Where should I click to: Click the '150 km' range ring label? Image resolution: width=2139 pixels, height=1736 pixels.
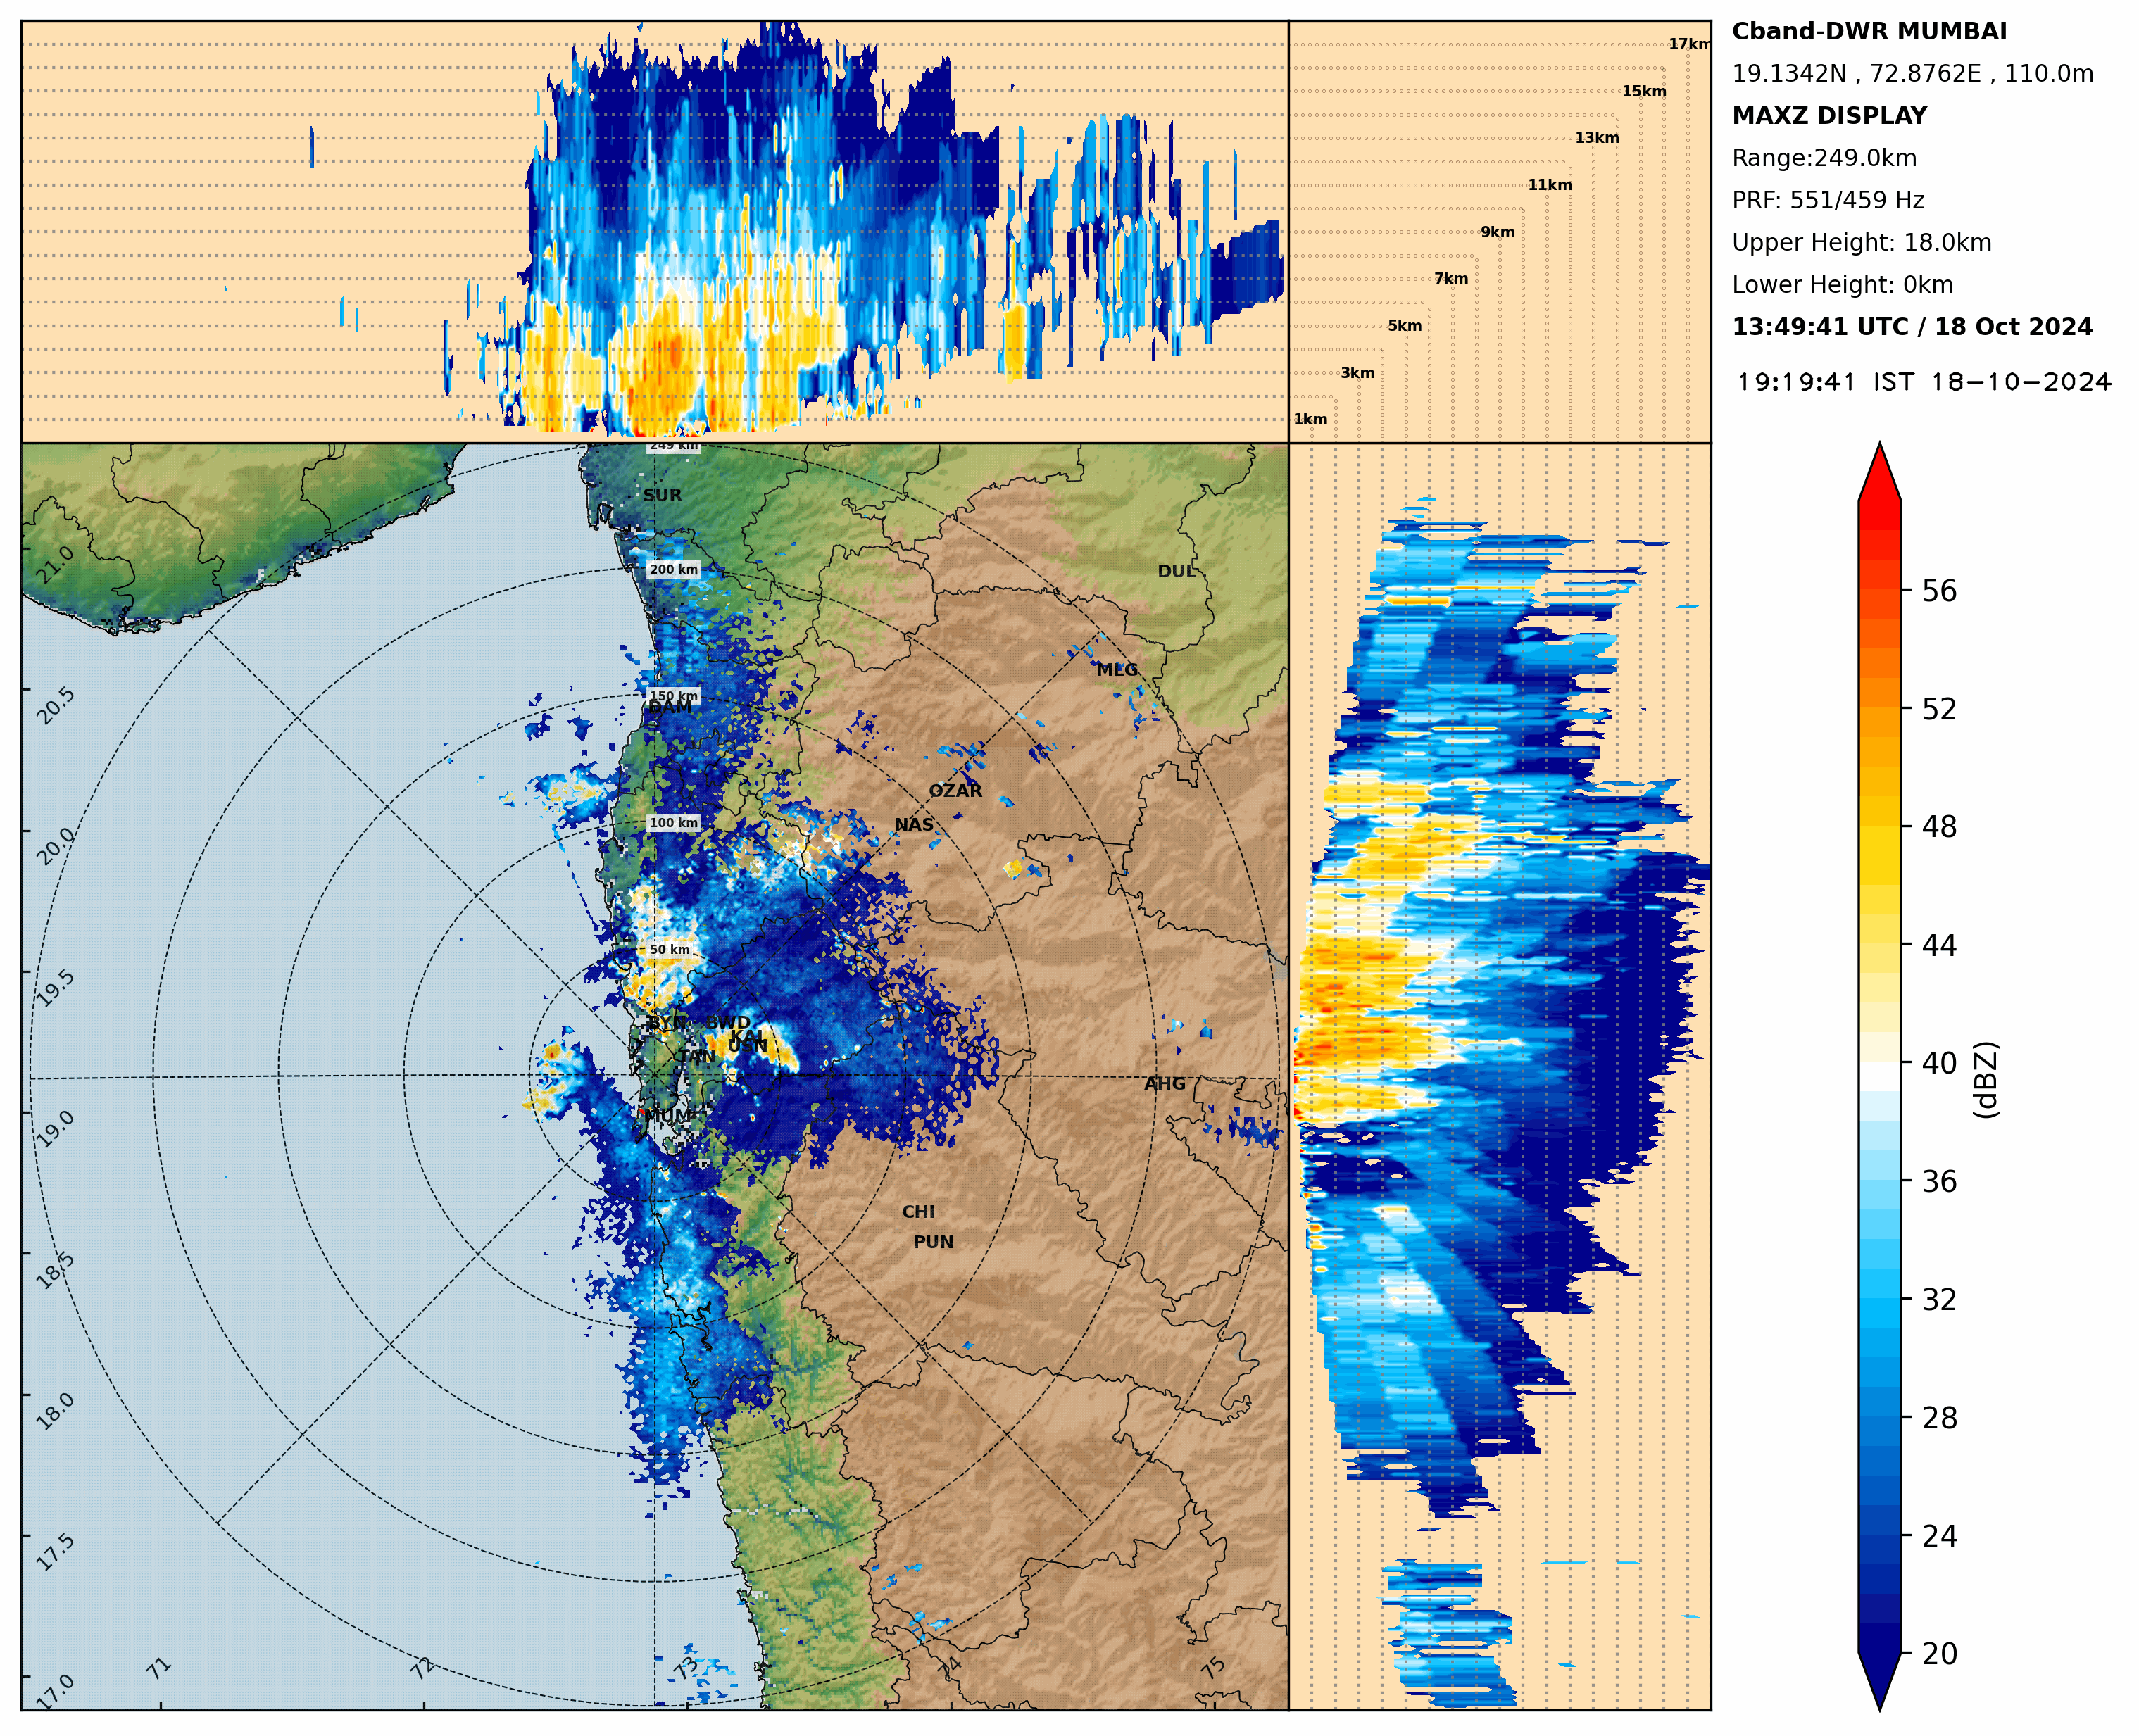pos(673,696)
